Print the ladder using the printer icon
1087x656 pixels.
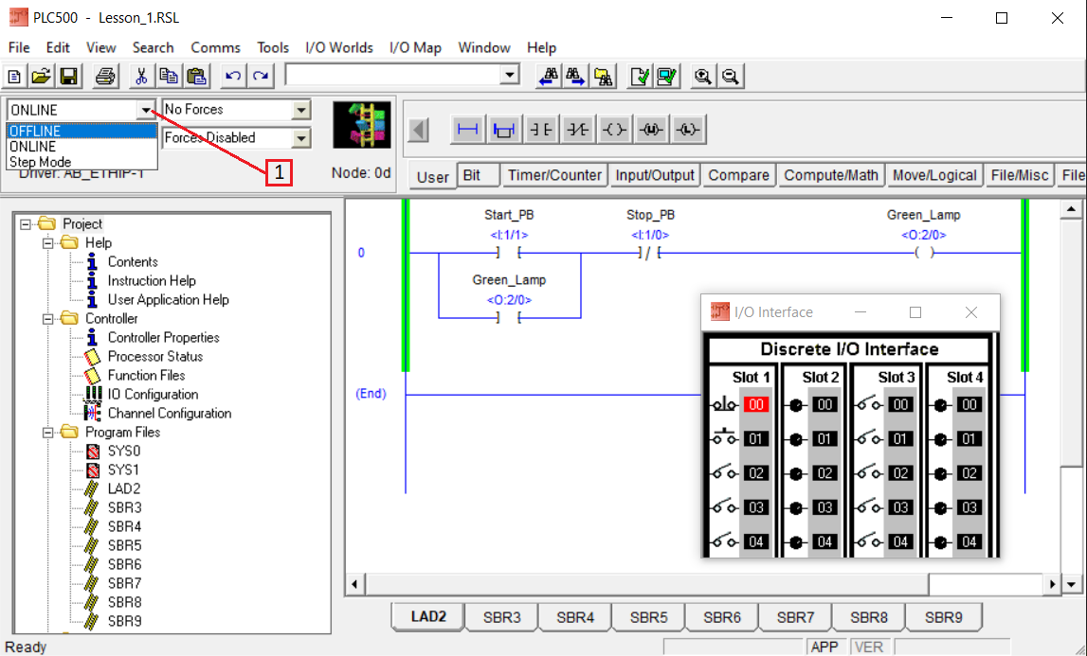pos(104,76)
